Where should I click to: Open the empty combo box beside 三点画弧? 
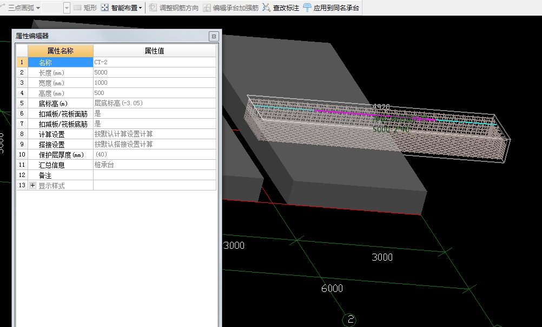click(55, 8)
